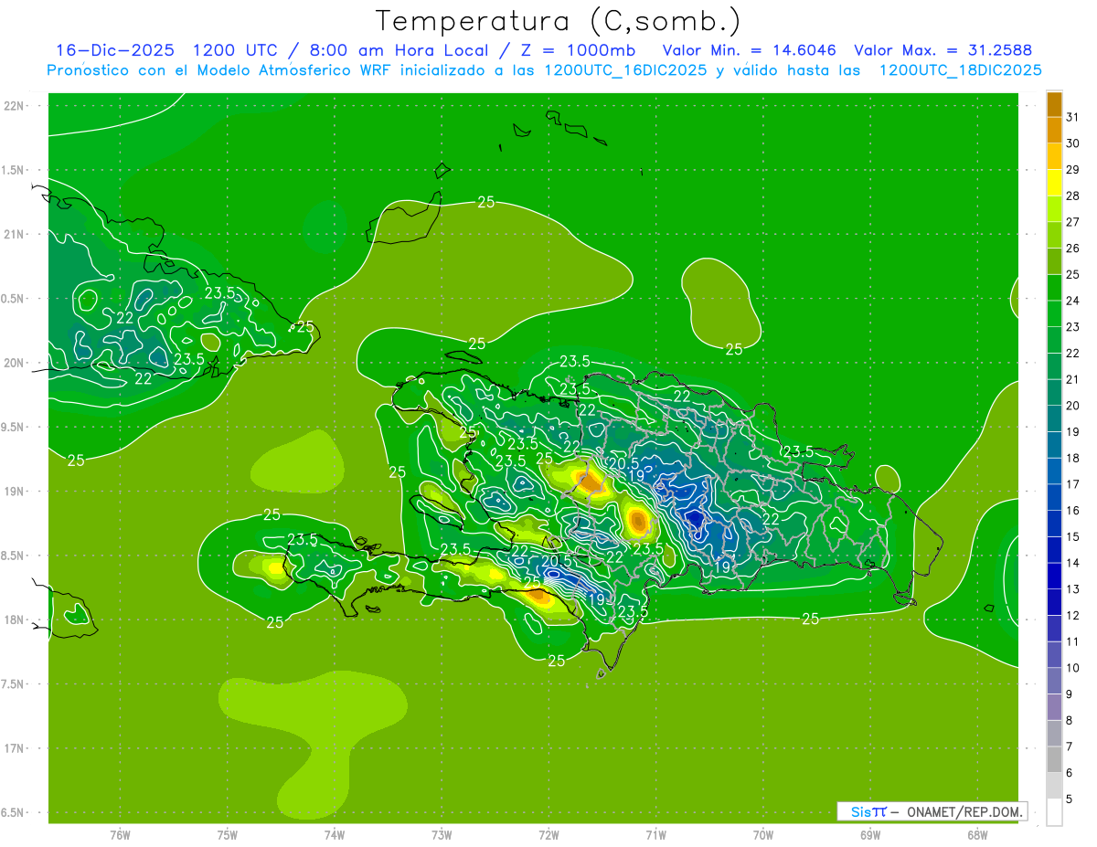The height and width of the screenshot is (847, 1097).
Task: Click the color scale label '10'
Action: [x=1072, y=668]
